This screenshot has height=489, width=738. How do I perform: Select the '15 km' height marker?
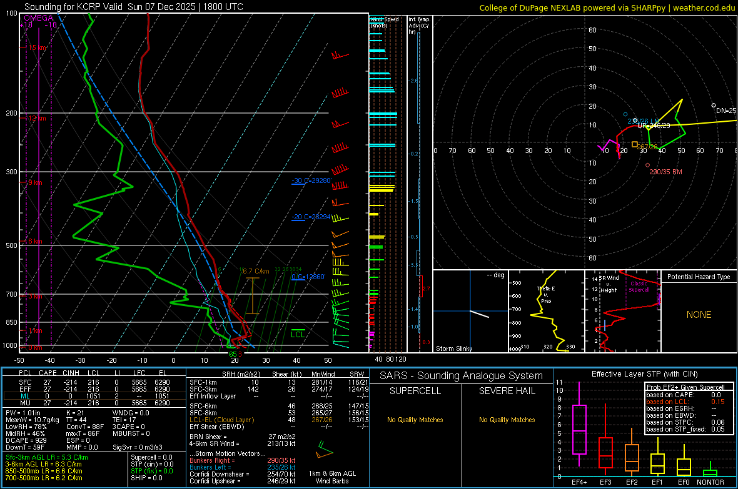[x=37, y=47]
